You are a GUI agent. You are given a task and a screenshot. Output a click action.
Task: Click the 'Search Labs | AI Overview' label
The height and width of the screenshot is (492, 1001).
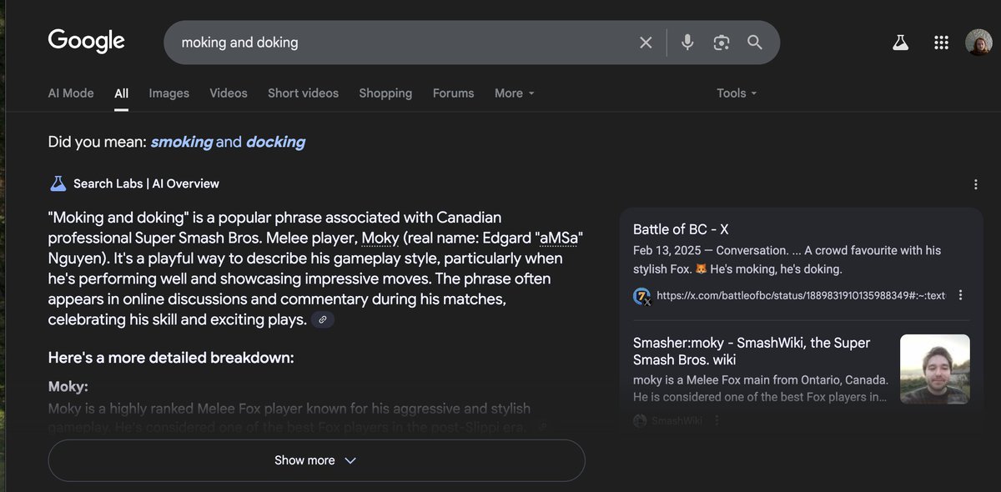click(146, 183)
